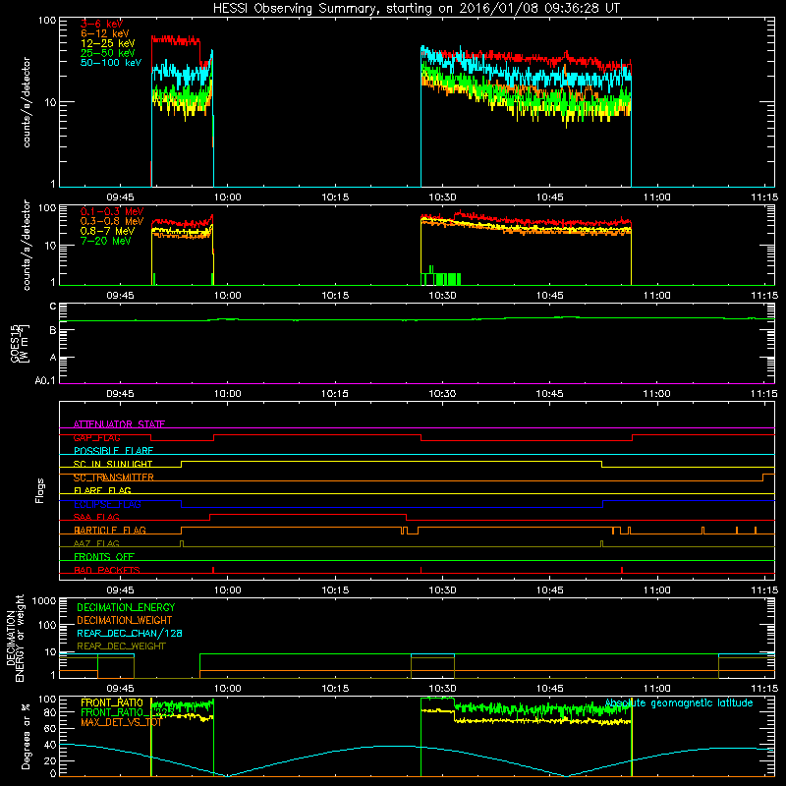Select the 6-12 keV legend label
The height and width of the screenshot is (786, 786).
[x=105, y=33]
